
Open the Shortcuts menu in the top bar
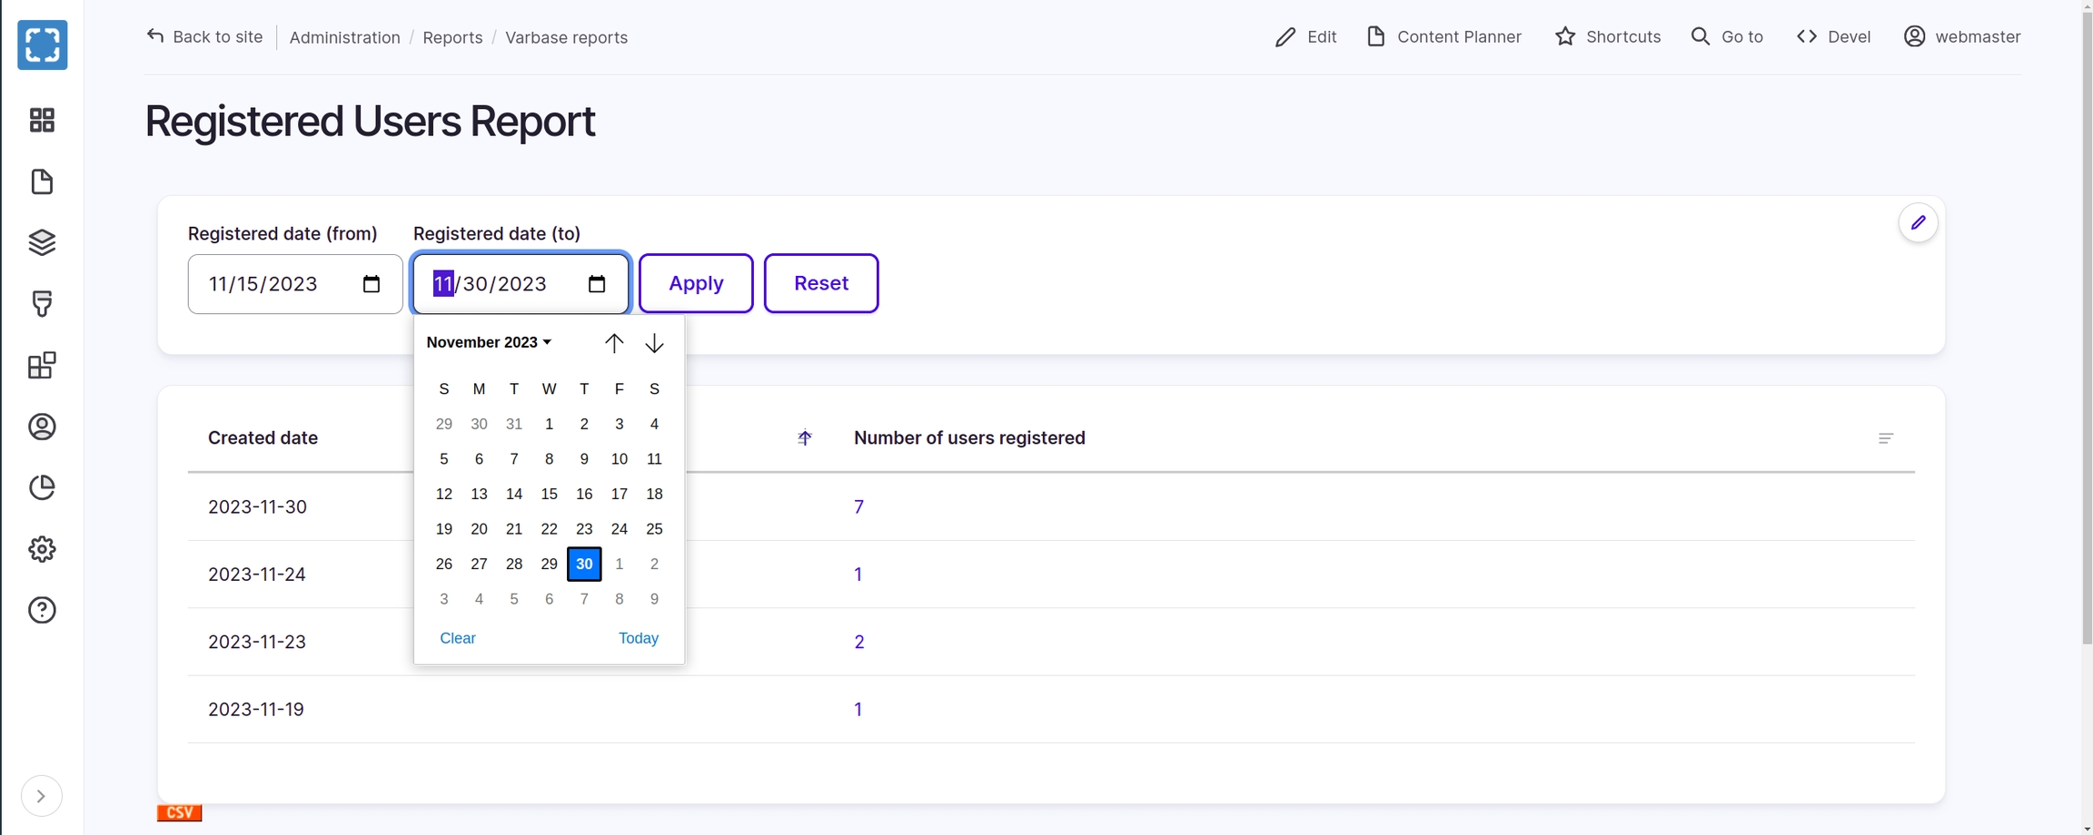pyautogui.click(x=1607, y=37)
